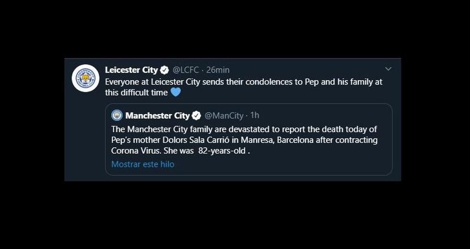Open the 26min timestamp link

(218, 70)
